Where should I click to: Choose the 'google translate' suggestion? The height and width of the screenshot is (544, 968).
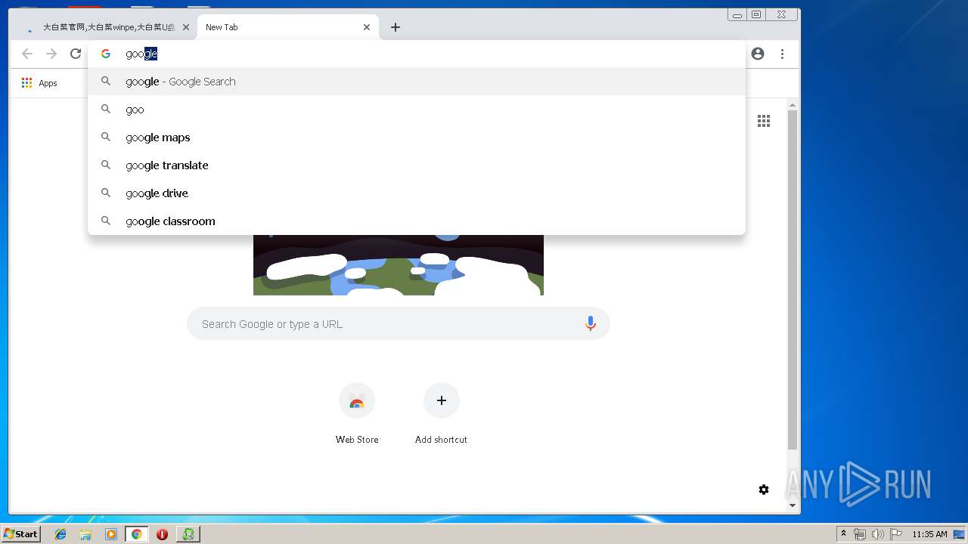coord(417,165)
